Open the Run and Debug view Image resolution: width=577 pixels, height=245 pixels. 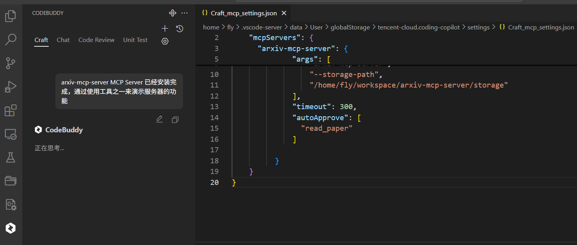point(11,87)
